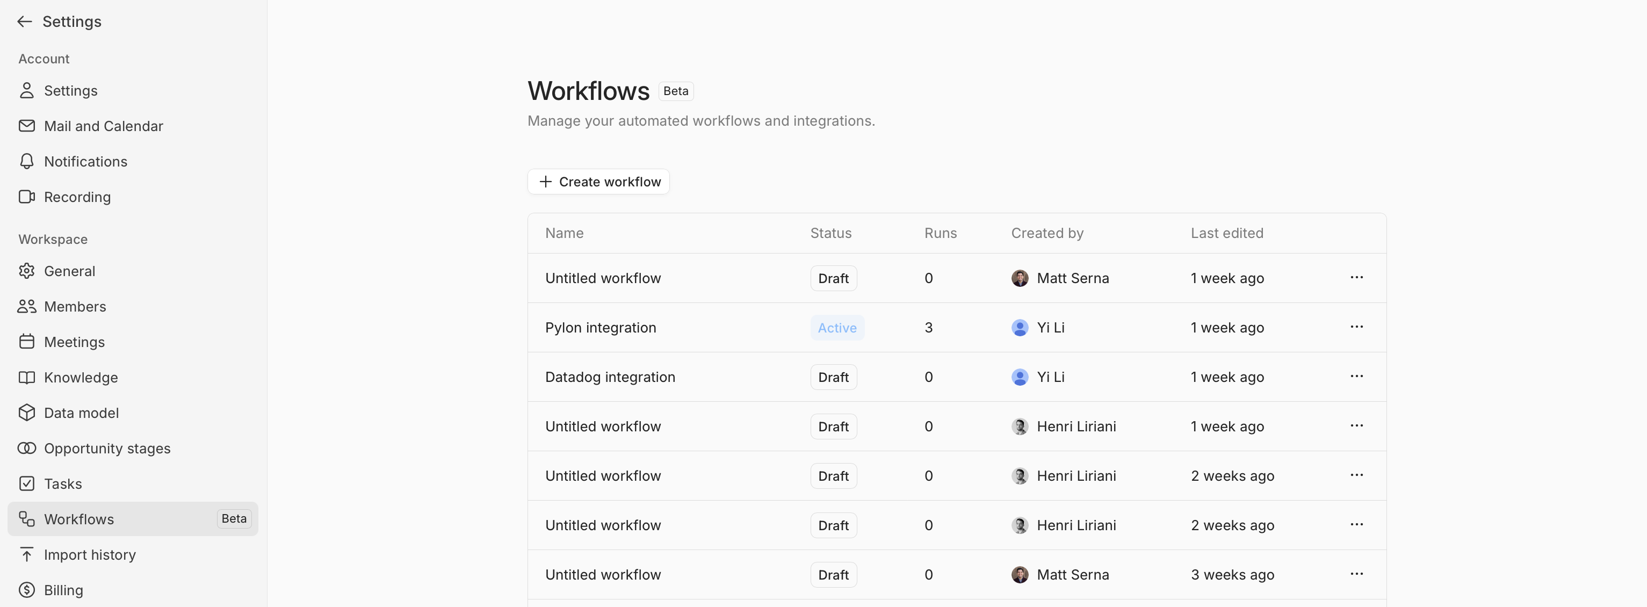1647x607 pixels.
Task: Click Matt Serna's avatar in the first row
Action: tap(1020, 278)
